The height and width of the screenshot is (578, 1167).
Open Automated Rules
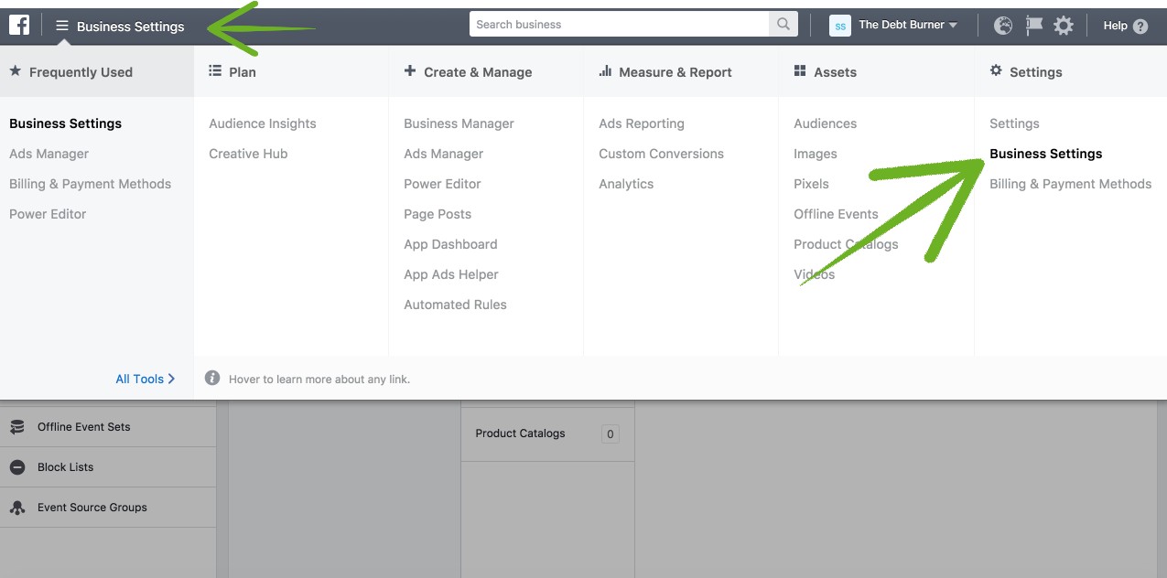coord(455,305)
